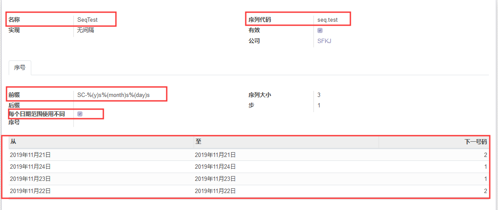498x210 pixels.
Task: Open the 序号 tab
Action: pyautogui.click(x=20, y=68)
